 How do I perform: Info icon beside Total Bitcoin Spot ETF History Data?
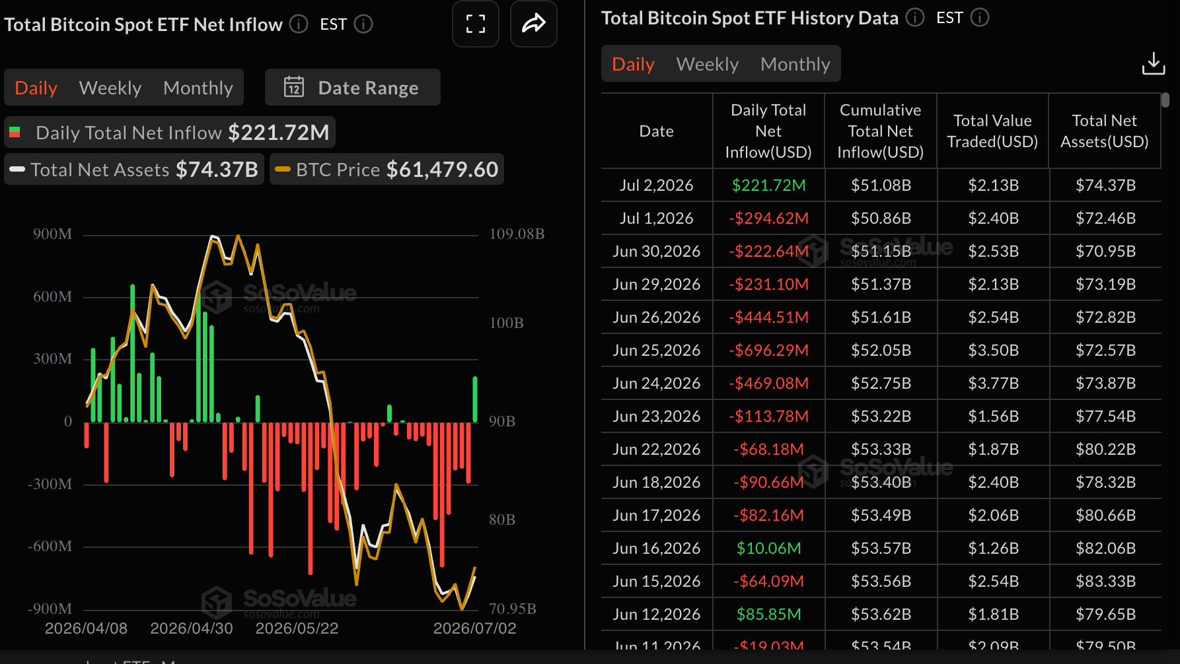tap(915, 18)
